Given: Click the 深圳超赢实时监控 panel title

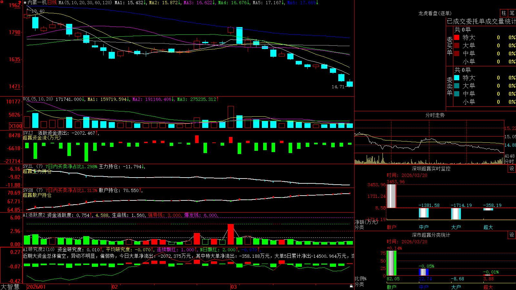Looking at the screenshot, I should (431, 169).
